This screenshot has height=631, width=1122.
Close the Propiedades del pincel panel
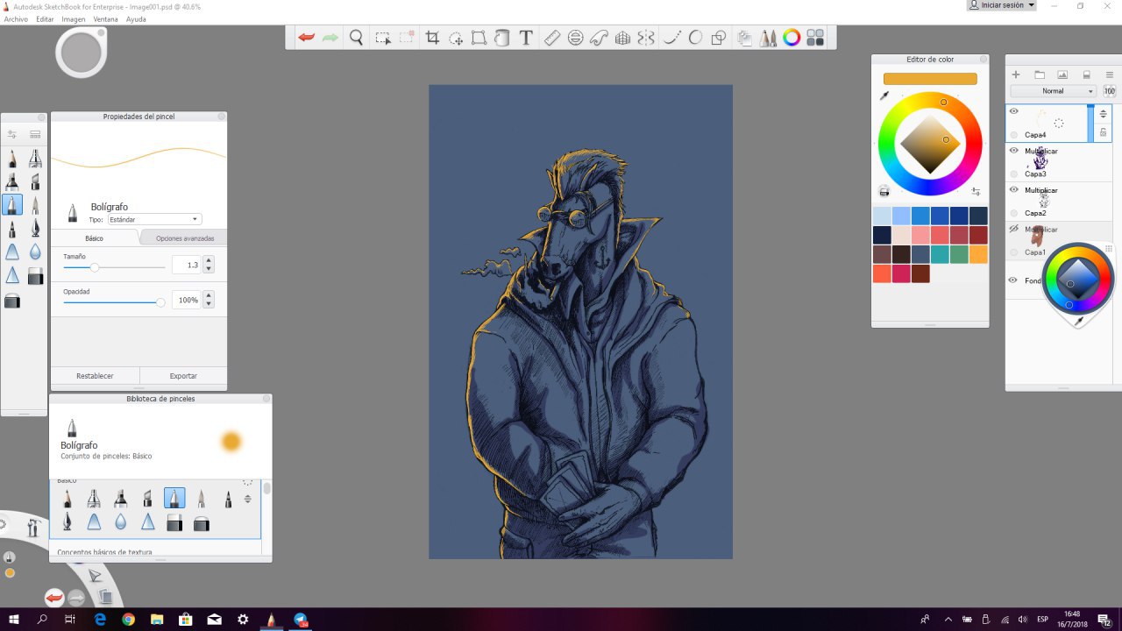pos(221,117)
